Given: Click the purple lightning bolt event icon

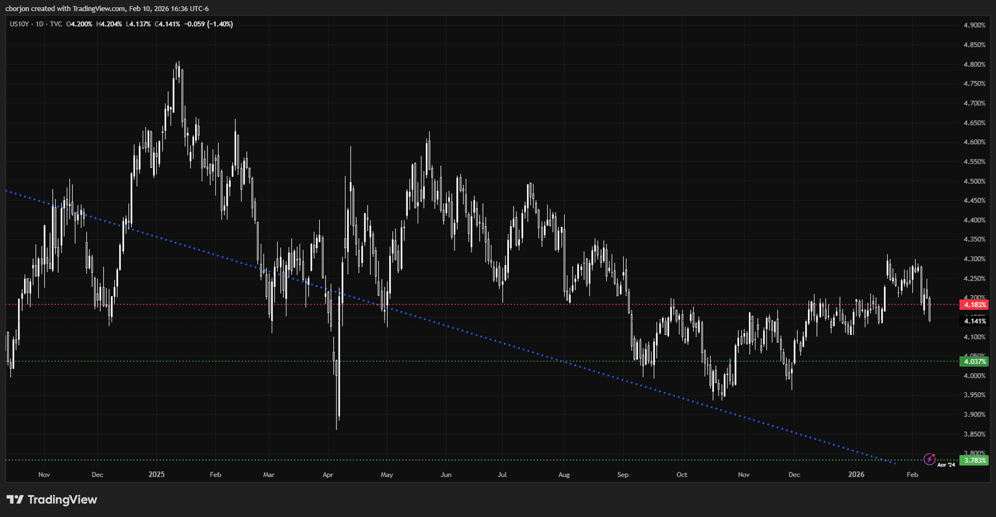Looking at the screenshot, I should coord(929,459).
